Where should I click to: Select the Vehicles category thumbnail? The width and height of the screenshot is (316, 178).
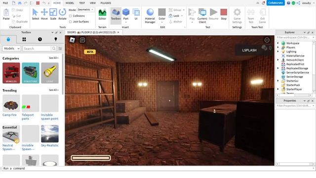click(11, 73)
